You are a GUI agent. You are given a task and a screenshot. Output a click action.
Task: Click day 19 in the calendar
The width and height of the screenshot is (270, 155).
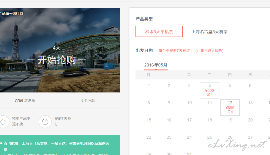pyautogui.click(x=230, y=120)
